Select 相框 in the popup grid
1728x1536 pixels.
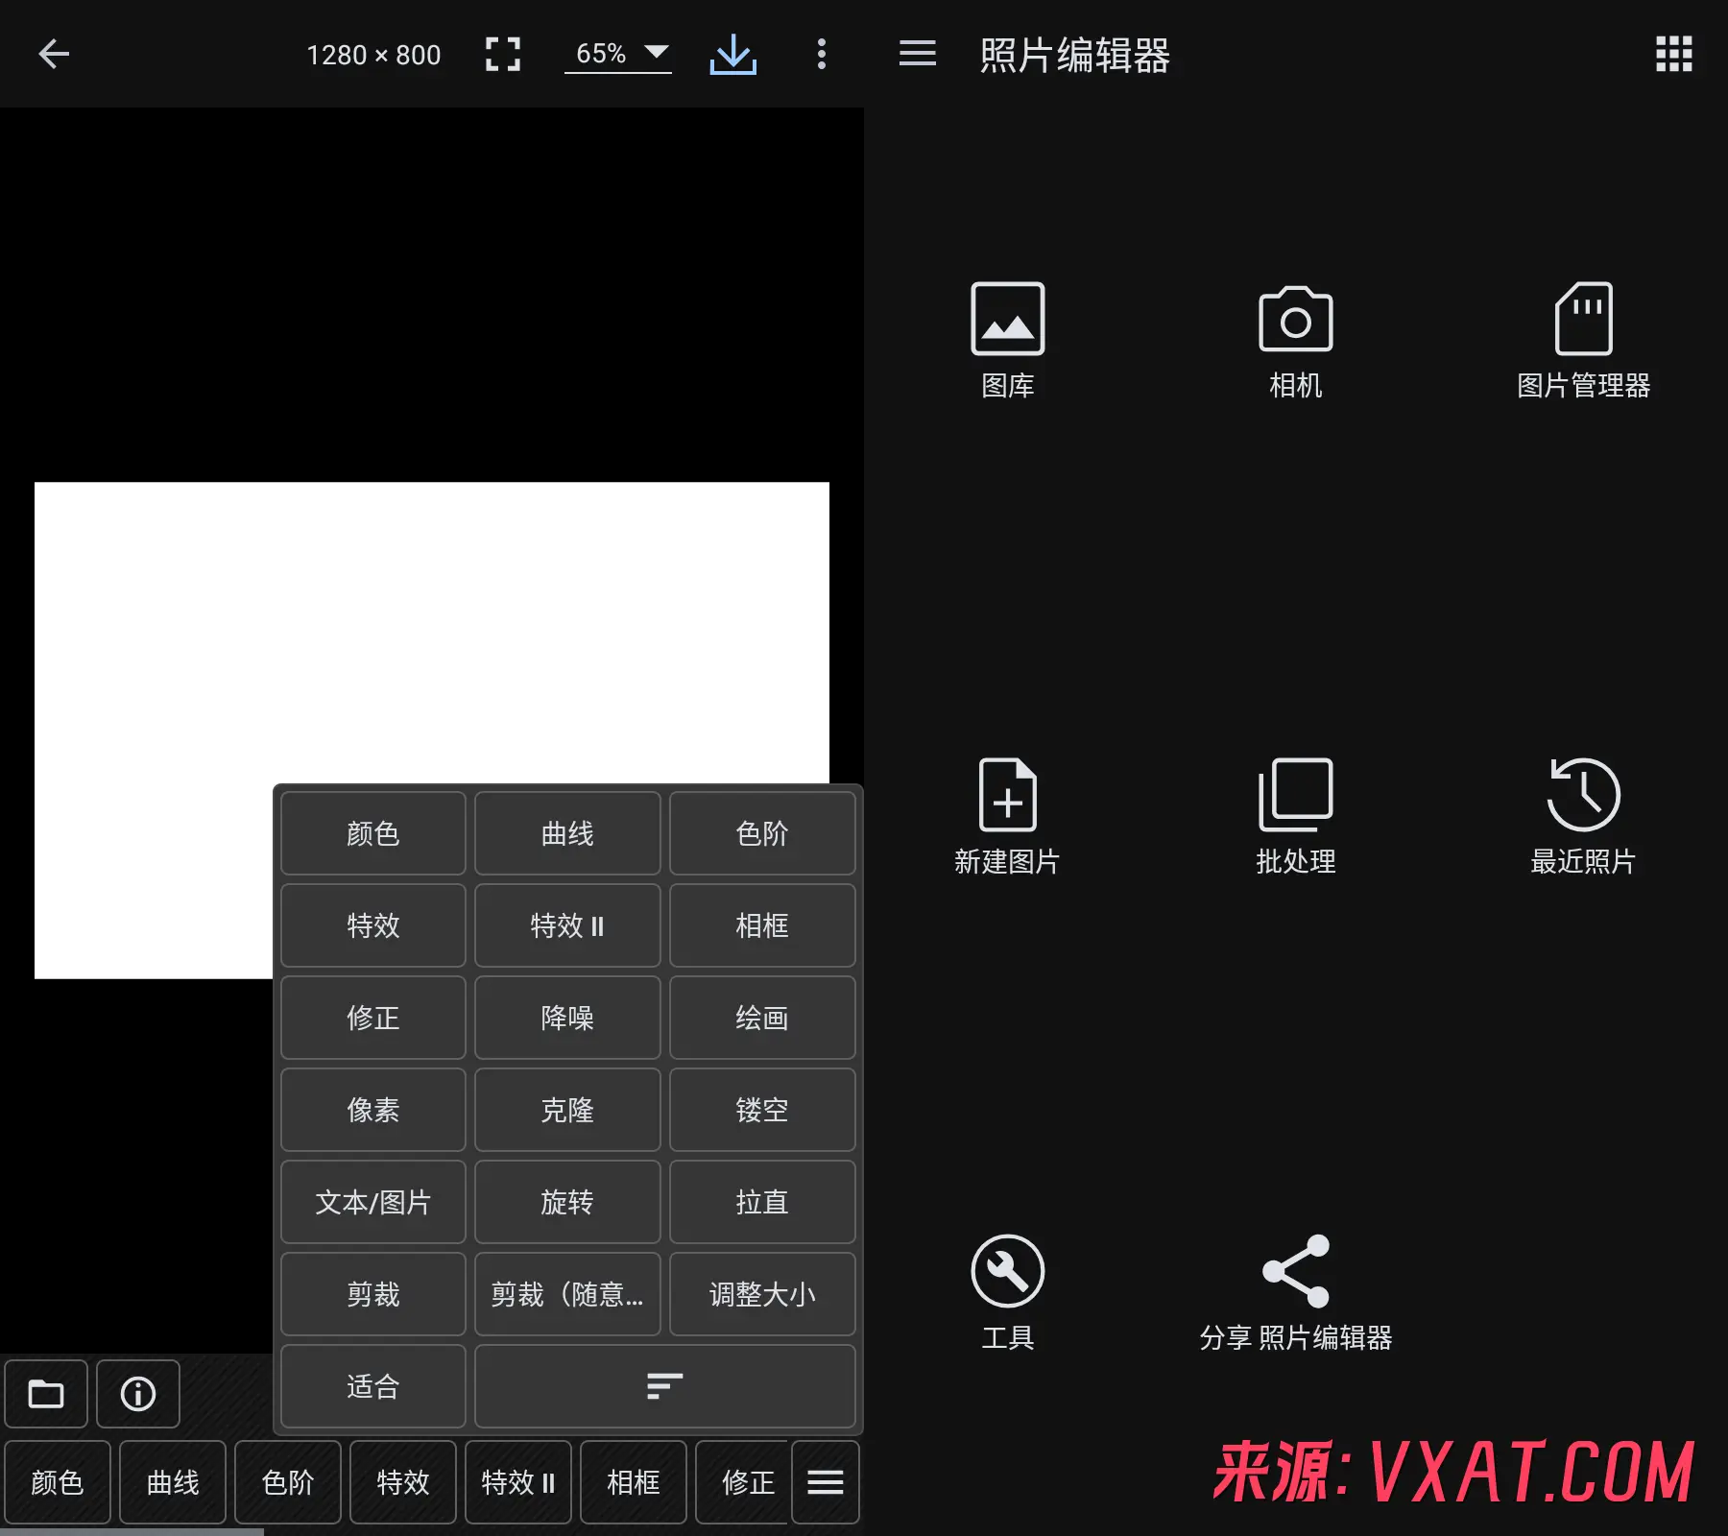coord(762,925)
